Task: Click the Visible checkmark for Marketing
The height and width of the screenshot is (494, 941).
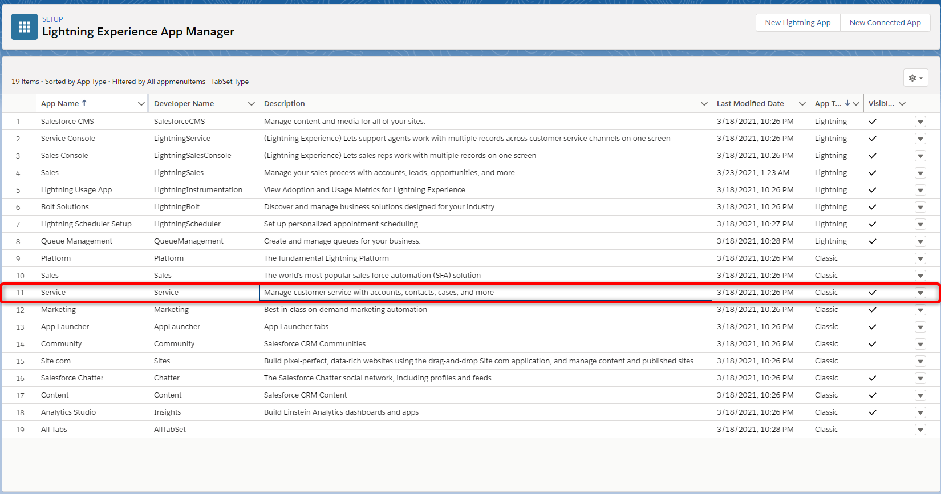Action: (873, 310)
